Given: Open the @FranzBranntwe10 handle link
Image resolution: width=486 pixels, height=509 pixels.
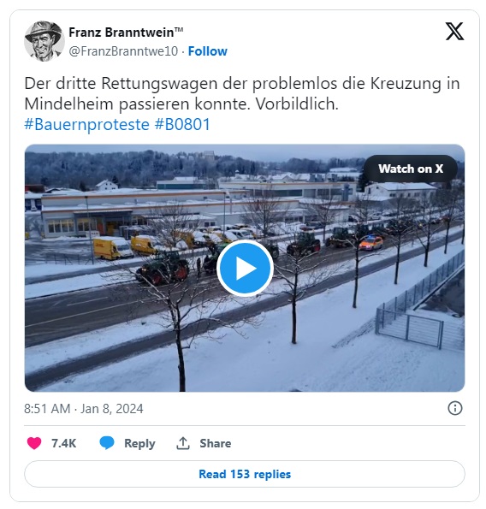Looking at the screenshot, I should click(x=123, y=51).
